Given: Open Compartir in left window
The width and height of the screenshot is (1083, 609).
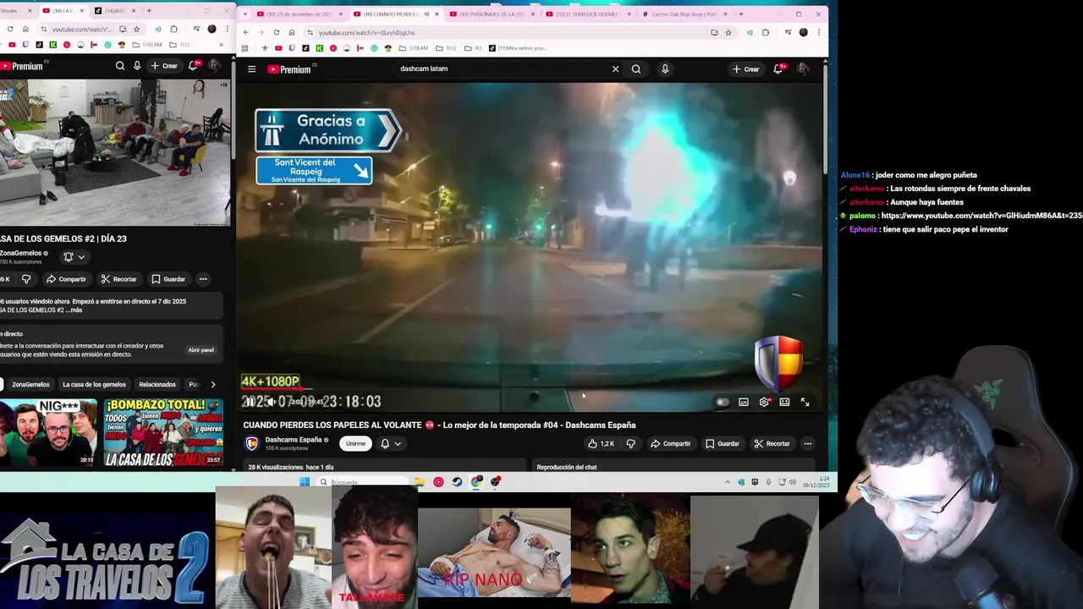Looking at the screenshot, I should pos(66,279).
